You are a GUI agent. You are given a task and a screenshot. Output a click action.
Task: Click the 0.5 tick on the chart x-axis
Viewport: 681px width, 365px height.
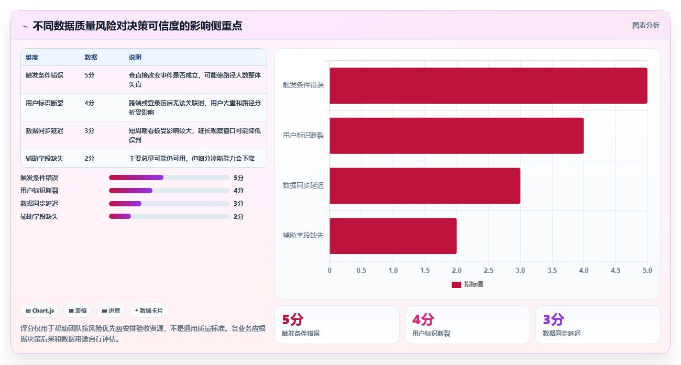[x=361, y=270]
